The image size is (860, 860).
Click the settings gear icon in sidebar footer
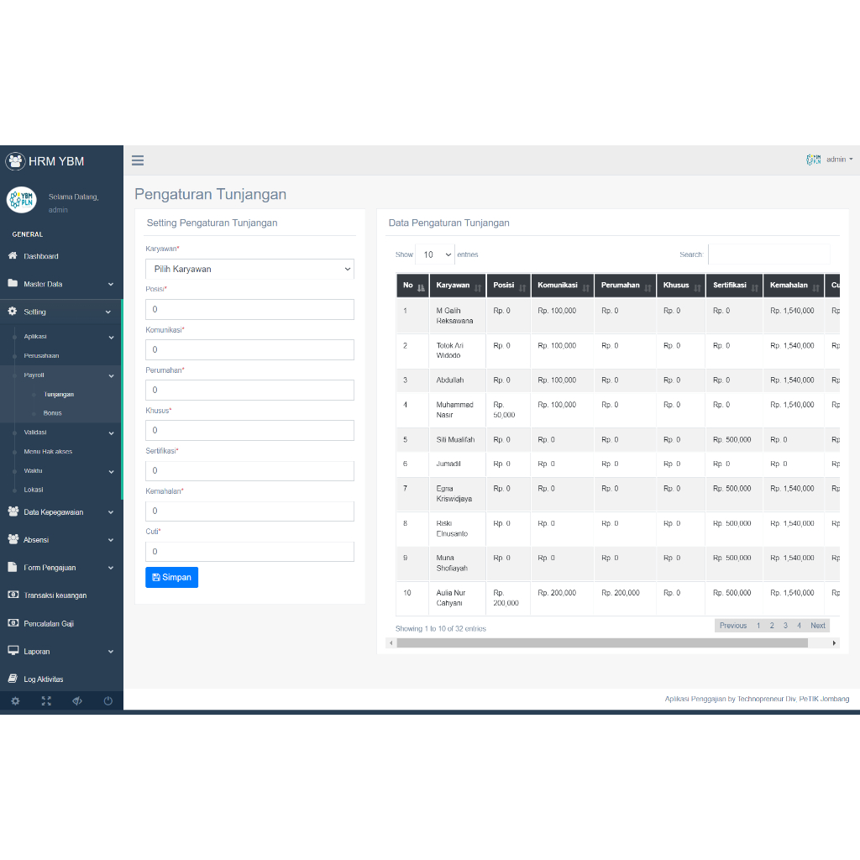pyautogui.click(x=15, y=700)
